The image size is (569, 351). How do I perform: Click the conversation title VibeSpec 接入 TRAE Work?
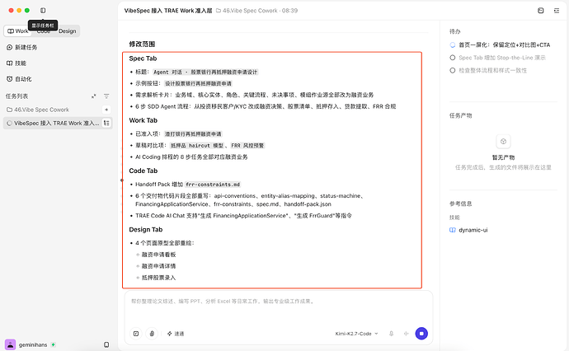click(168, 11)
